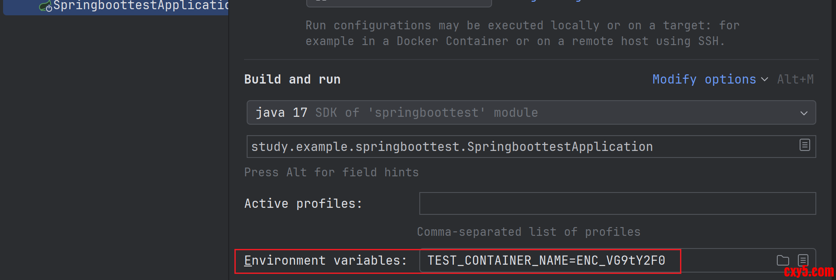Open the run target combo box at top
836x280 pixels.
399,3
